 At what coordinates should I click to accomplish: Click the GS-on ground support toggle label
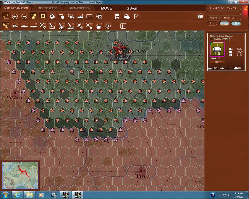[132, 8]
